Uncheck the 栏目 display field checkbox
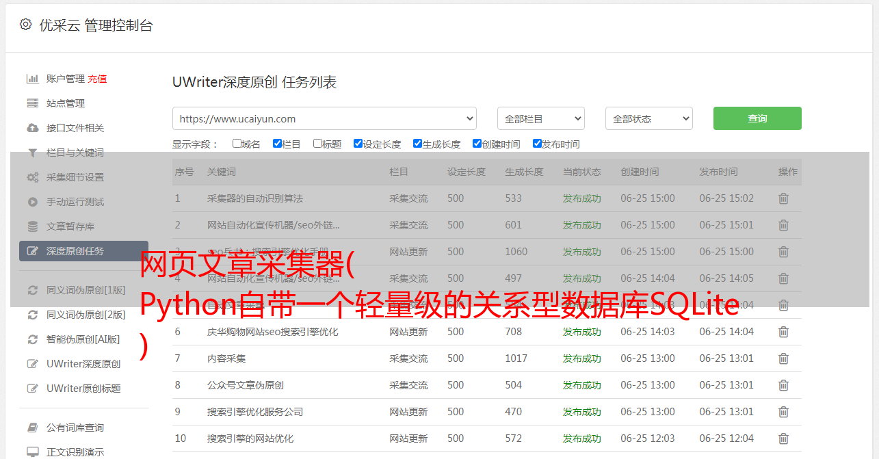The image size is (879, 459). point(277,144)
